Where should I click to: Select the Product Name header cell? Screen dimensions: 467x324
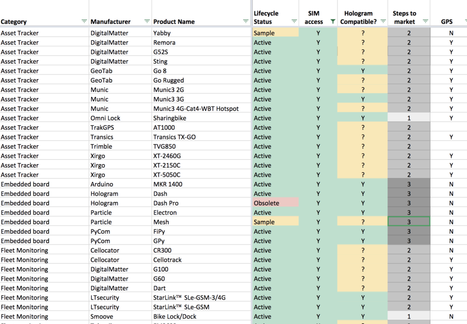point(201,13)
